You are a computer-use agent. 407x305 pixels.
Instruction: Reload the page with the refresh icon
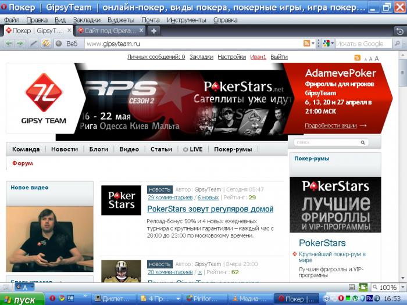click(x=46, y=44)
